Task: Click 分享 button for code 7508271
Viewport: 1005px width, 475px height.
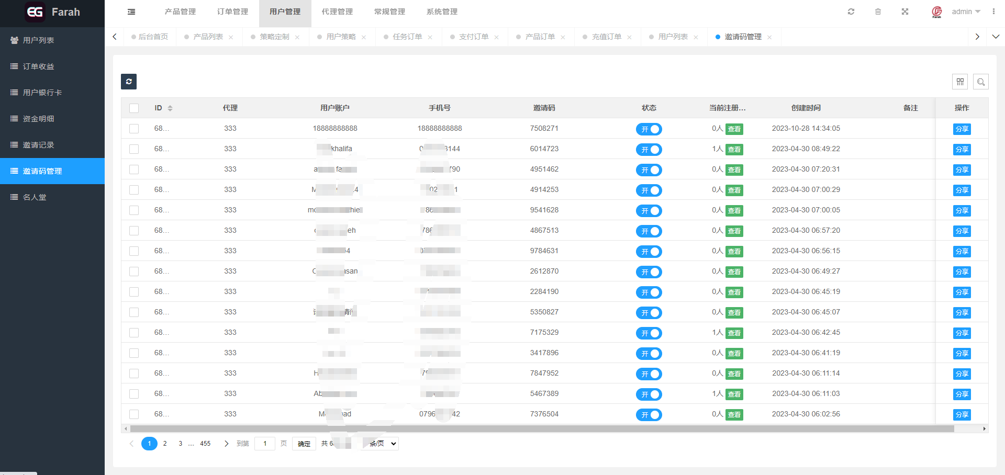Action: 962,129
